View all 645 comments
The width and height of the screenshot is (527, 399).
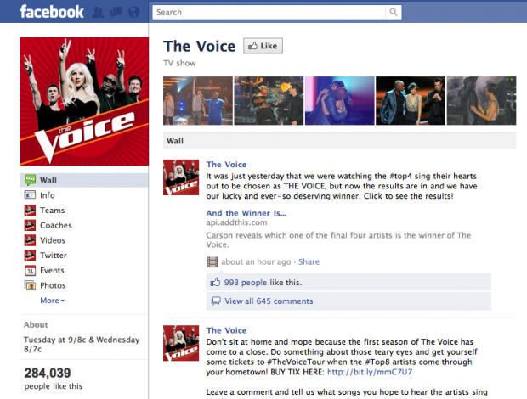point(269,301)
